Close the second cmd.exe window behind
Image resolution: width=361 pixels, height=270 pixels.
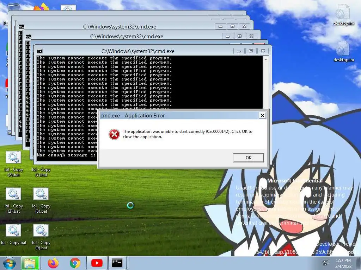coord(251,36)
